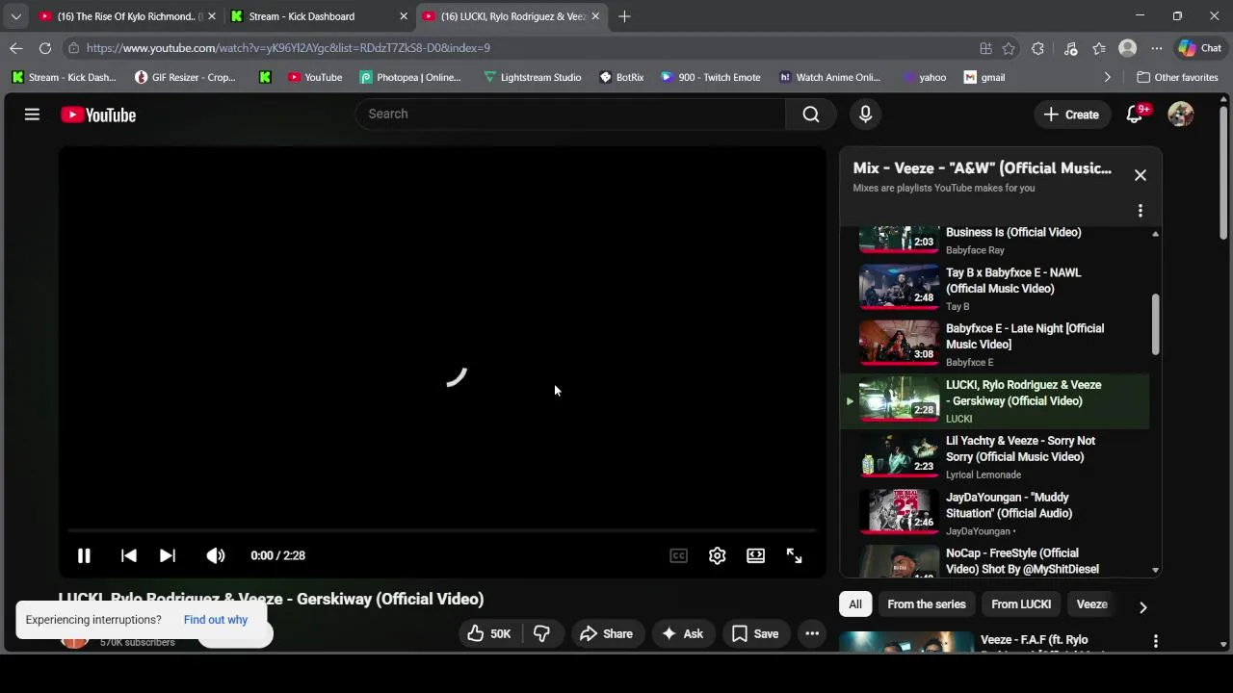Close the Kick Dashboard tab
Image resolution: width=1233 pixels, height=693 pixels.
(404, 16)
